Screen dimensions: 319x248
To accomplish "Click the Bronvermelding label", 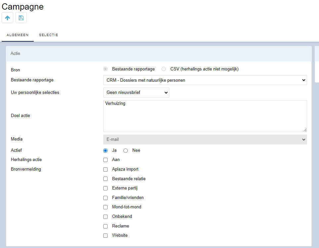I will 26,169.
